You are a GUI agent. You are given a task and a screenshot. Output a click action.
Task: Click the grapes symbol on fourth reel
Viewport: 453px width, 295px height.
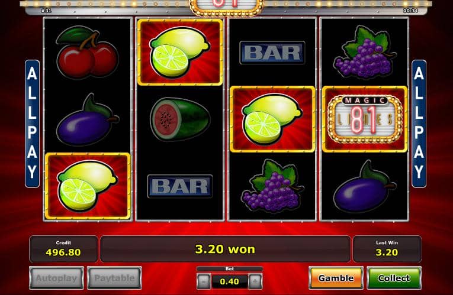point(365,52)
